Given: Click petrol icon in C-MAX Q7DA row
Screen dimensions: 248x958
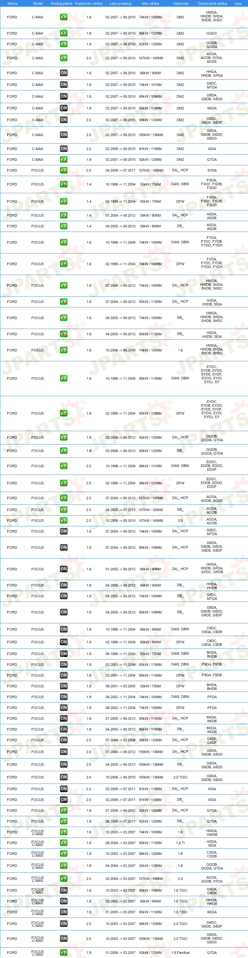Looking at the screenshot, I should (x=63, y=160).
